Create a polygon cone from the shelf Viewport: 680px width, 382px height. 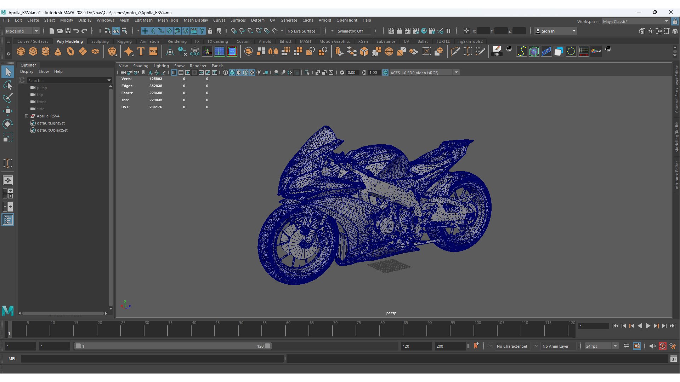[x=58, y=52]
